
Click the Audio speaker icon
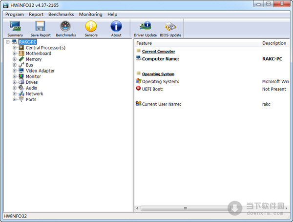click(21, 88)
